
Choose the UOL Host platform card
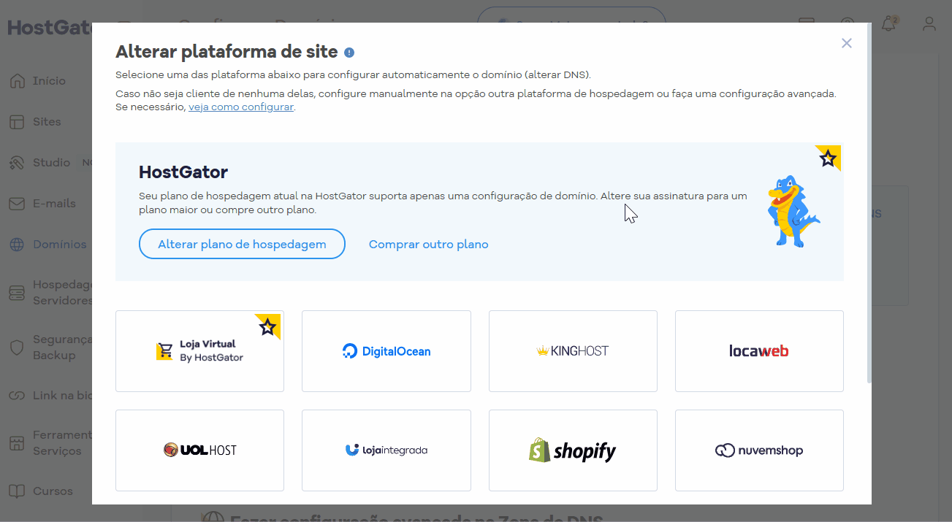[x=199, y=450]
